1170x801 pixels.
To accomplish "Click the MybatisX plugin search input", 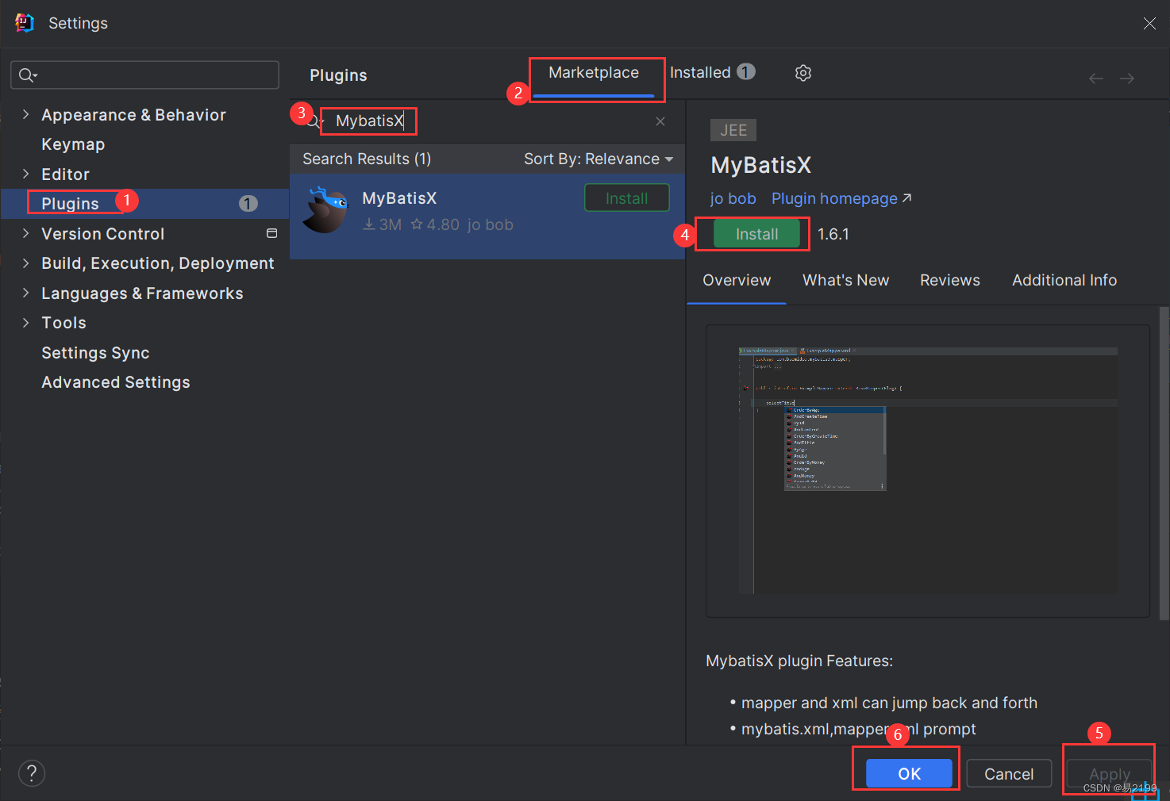I will pyautogui.click(x=487, y=121).
